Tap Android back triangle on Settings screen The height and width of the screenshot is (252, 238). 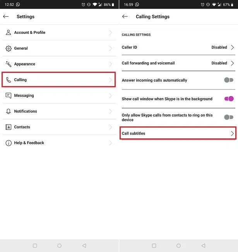pyautogui.click(x=84, y=245)
